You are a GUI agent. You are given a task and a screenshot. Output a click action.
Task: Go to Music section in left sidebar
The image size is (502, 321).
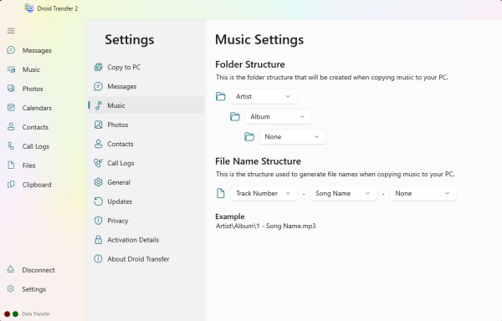point(31,69)
